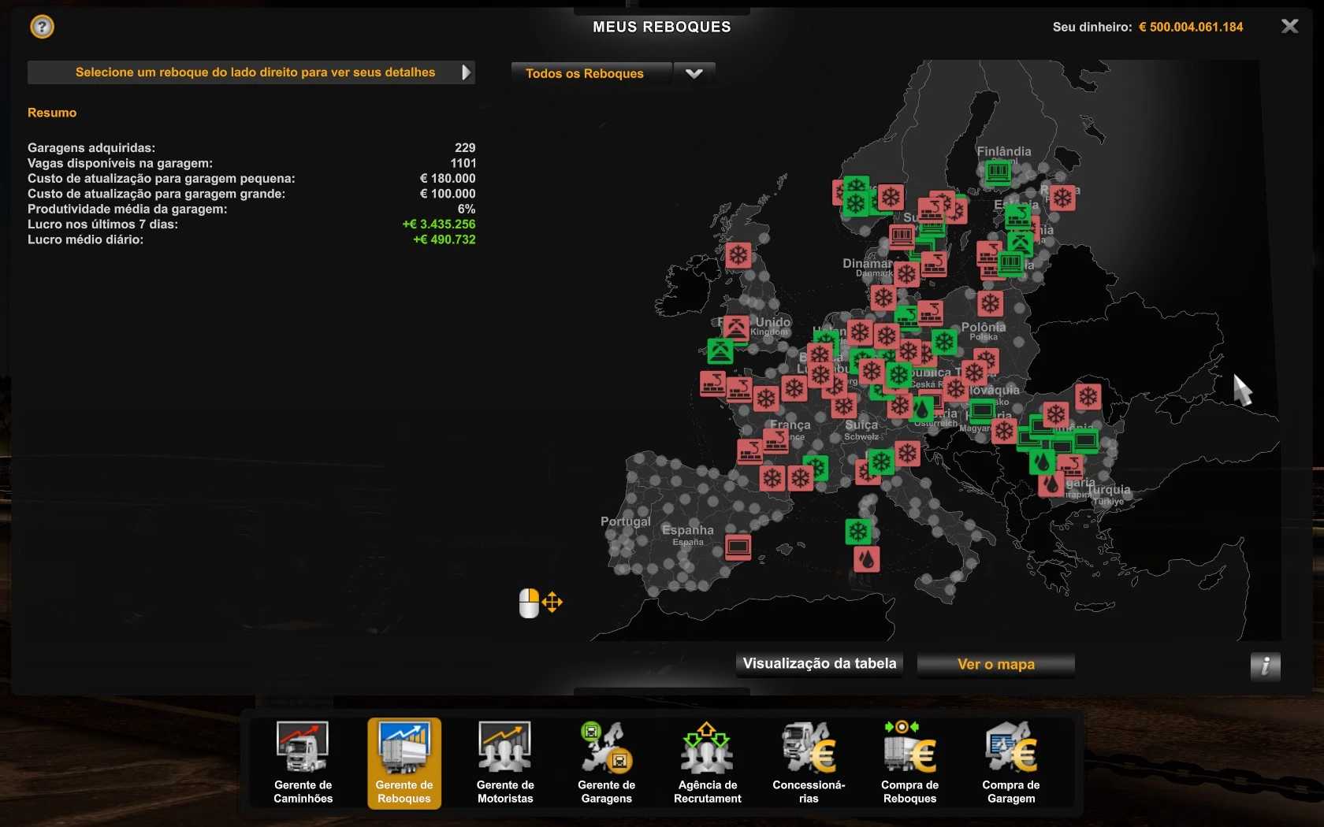Switch to Ver o mapa view
This screenshot has width=1324, height=827.
[995, 665]
